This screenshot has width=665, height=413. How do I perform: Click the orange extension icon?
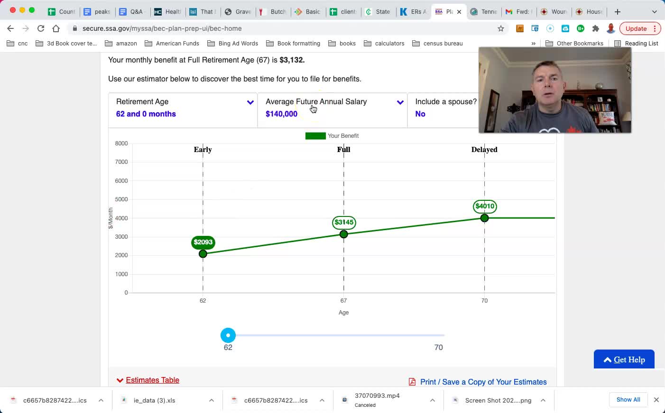click(x=520, y=28)
